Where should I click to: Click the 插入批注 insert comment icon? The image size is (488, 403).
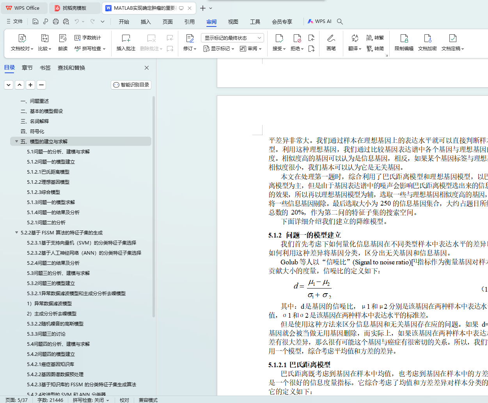[126, 38]
